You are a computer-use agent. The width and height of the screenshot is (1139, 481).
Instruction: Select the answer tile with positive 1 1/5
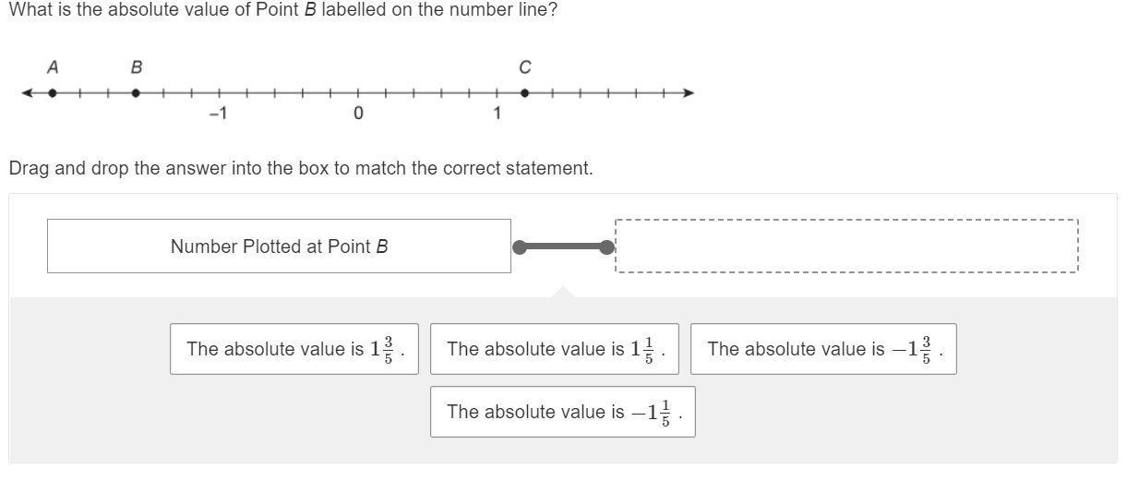(x=554, y=349)
